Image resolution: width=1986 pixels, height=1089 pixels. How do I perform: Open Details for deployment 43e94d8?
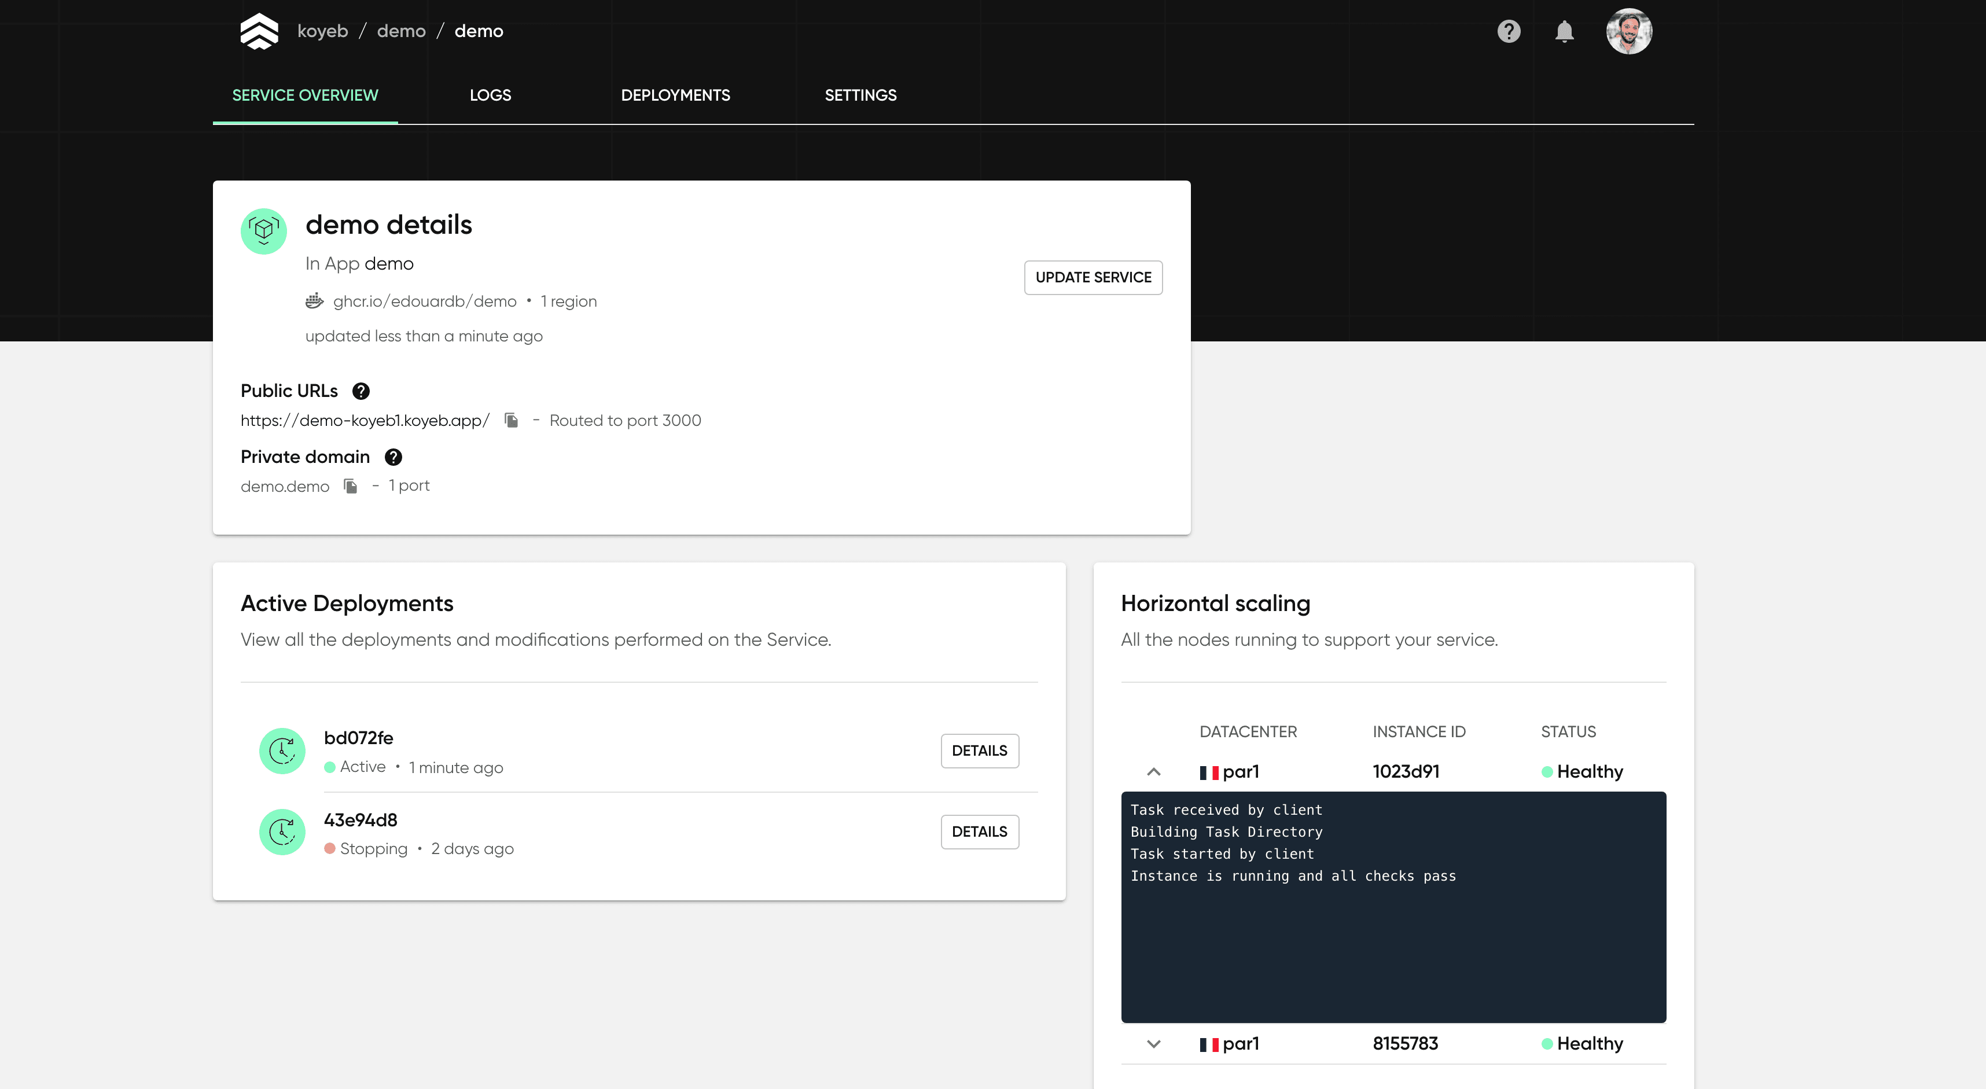[979, 832]
